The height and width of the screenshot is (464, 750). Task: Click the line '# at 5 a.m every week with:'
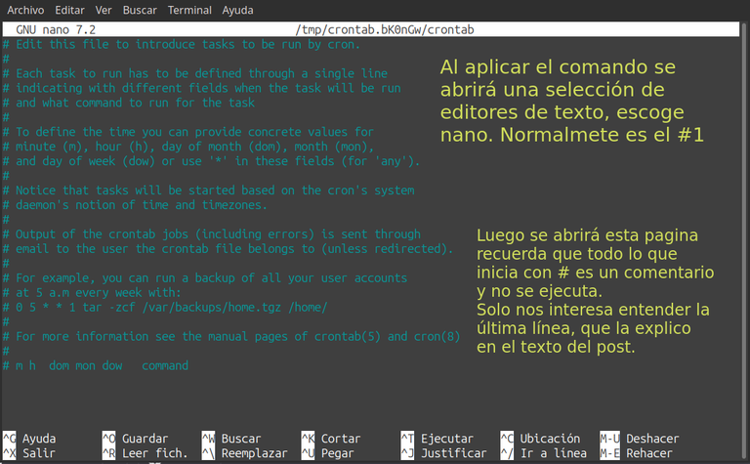92,292
